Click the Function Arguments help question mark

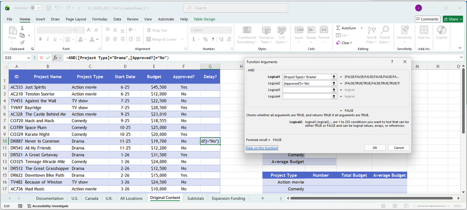pyautogui.click(x=392, y=62)
